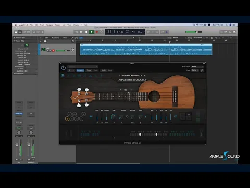The height and width of the screenshot is (188, 250).
Task: Go to previous Ample preset with left arrow
Action: click(x=120, y=75)
